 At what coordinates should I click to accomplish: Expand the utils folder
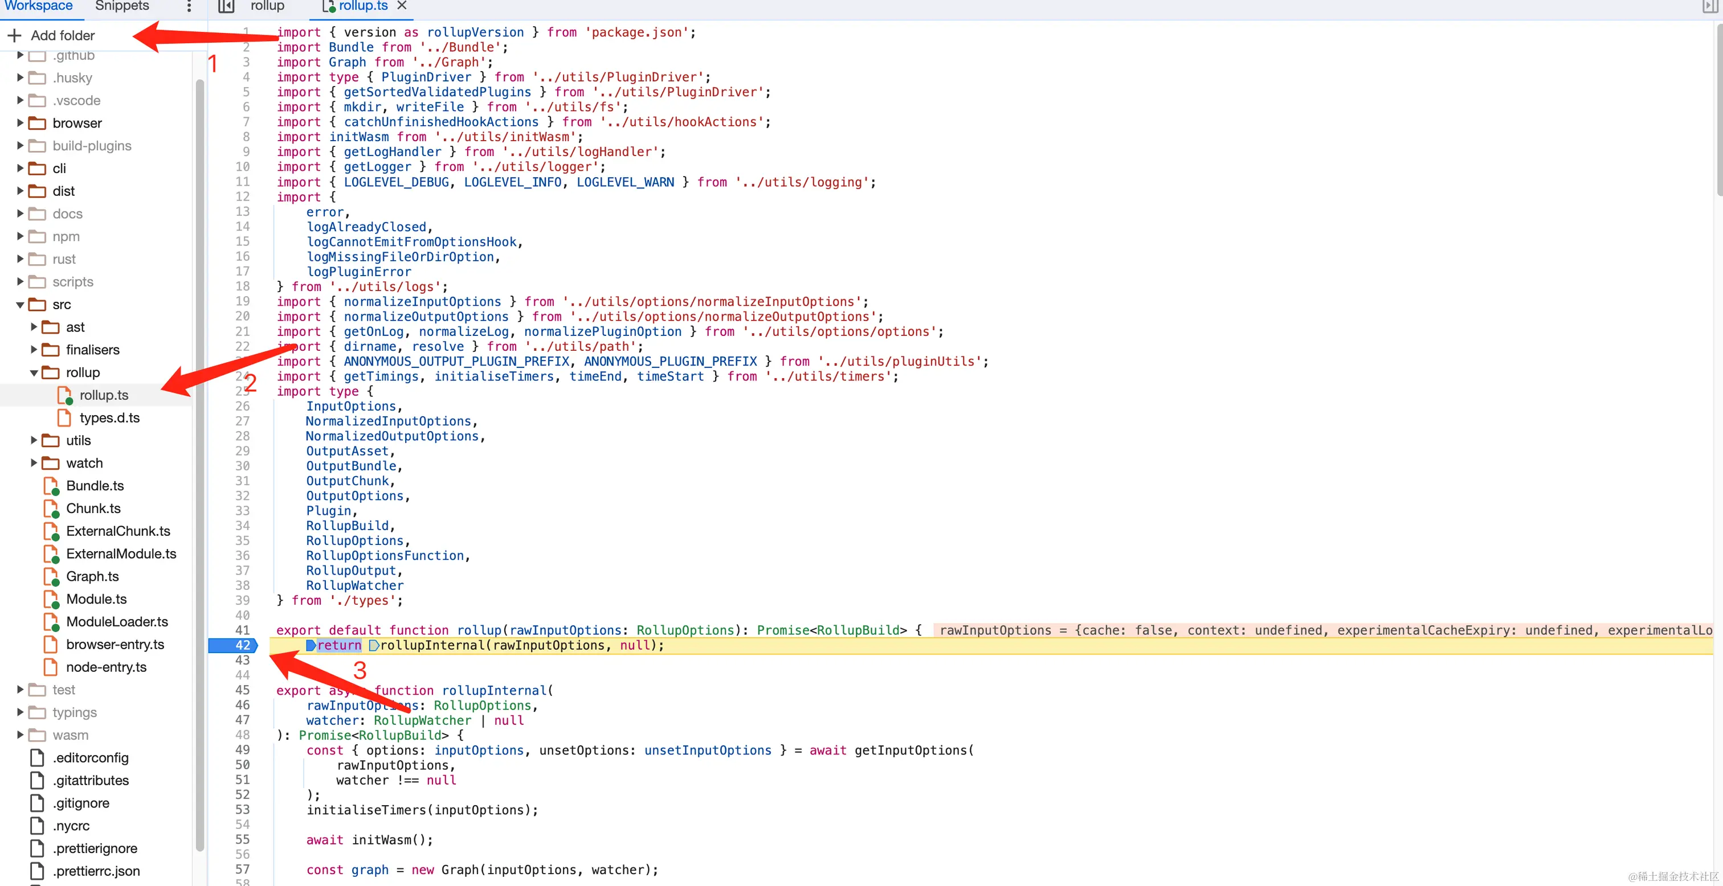point(34,441)
